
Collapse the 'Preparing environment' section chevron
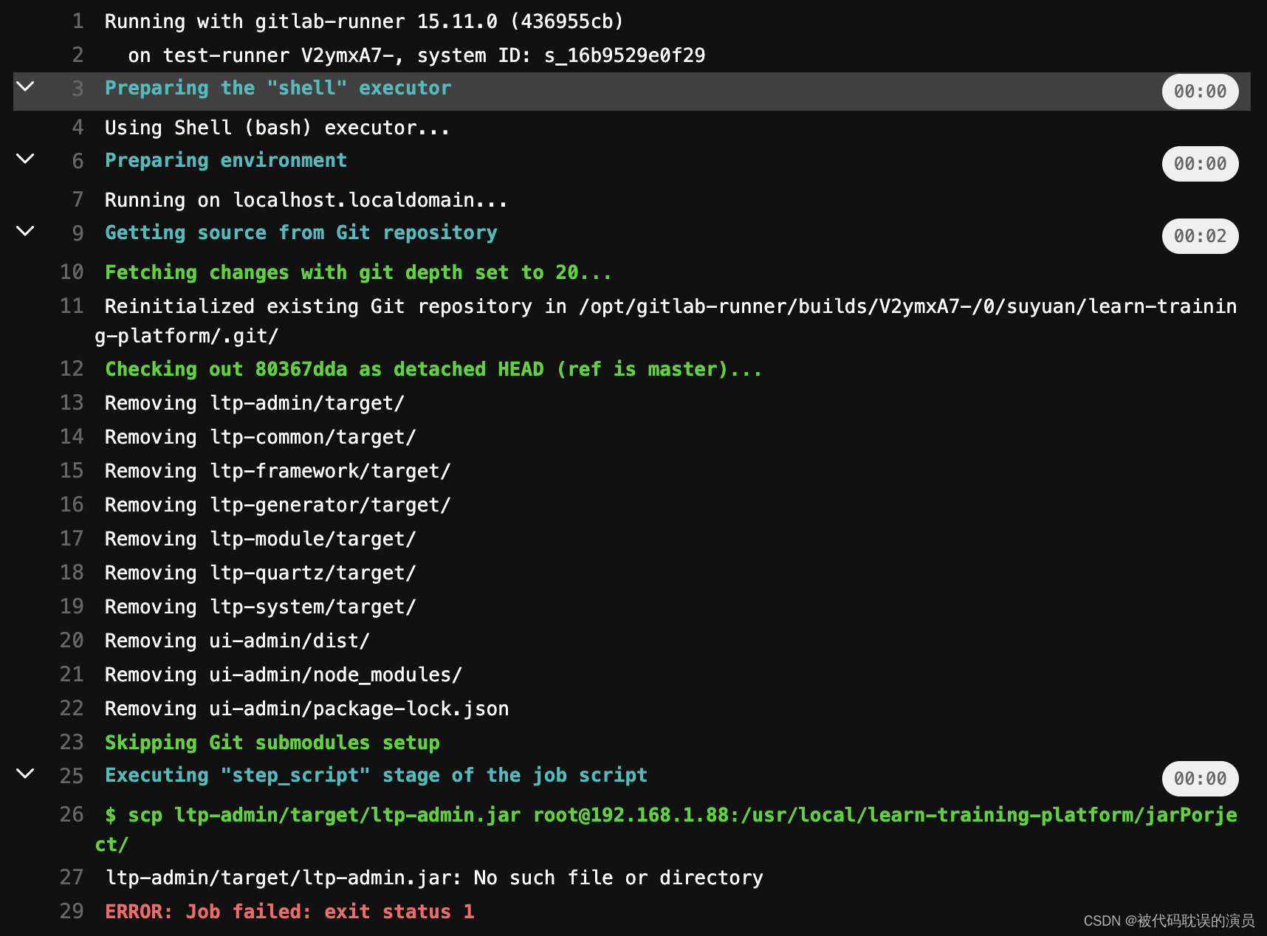(x=25, y=159)
